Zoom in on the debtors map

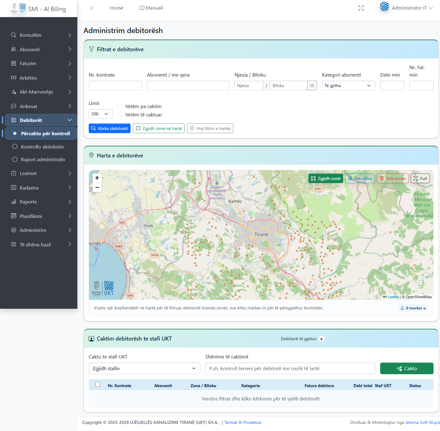tap(97, 178)
